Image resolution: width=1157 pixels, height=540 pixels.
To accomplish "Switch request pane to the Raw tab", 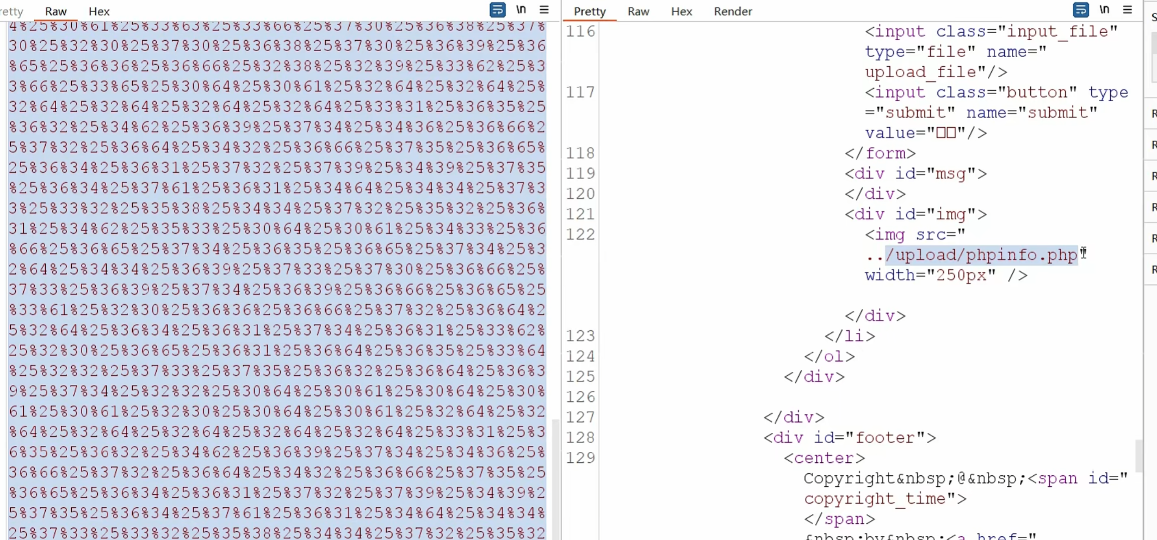I will [x=55, y=11].
